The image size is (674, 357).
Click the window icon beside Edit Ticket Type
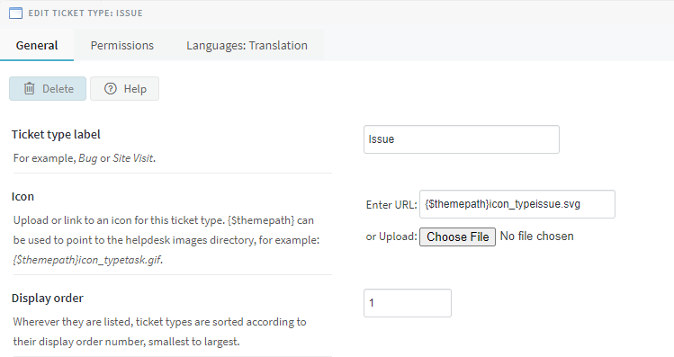[x=15, y=13]
